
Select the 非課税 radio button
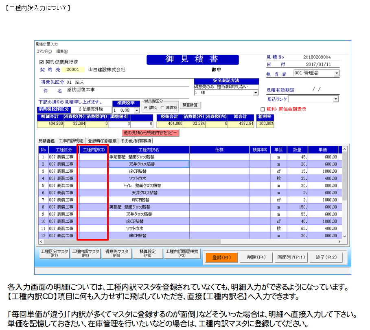point(163,108)
